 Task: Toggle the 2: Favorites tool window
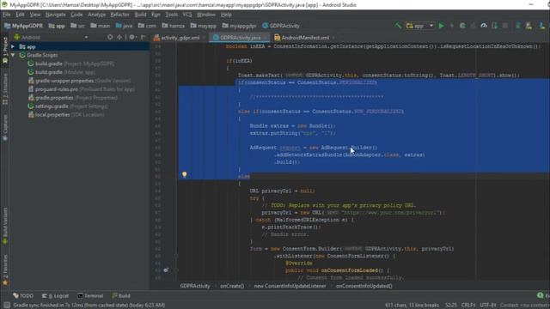pos(5,270)
